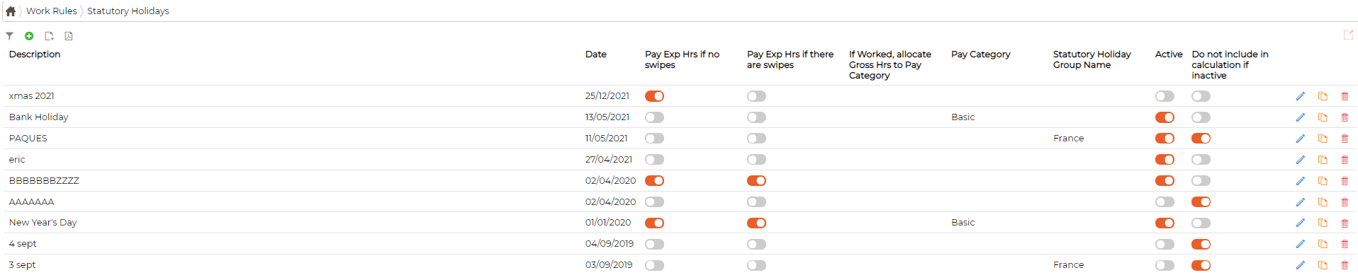Delete the Bank Holiday row

tap(1345, 117)
